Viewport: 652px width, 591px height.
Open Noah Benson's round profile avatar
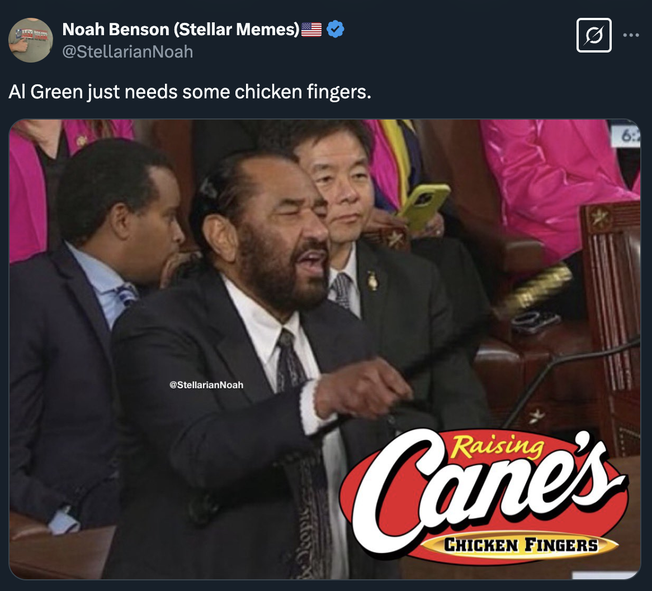[30, 40]
